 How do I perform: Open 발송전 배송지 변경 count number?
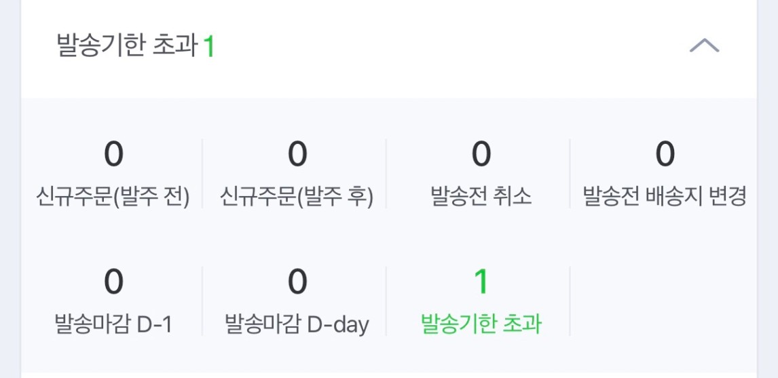coord(665,155)
